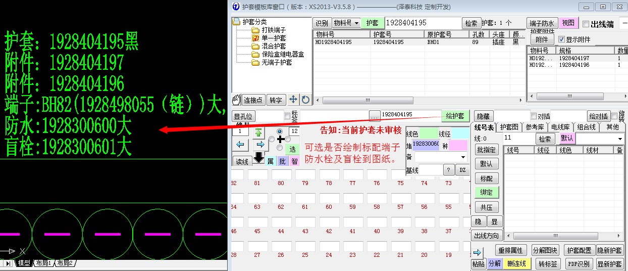Tick the 对插 checkbox
Screen dimensions: 628x271
534,116
